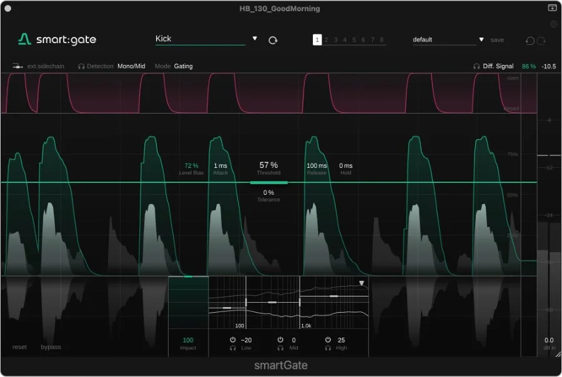Click the Mid band headphone monitor icon
The image size is (562, 377).
280,348
